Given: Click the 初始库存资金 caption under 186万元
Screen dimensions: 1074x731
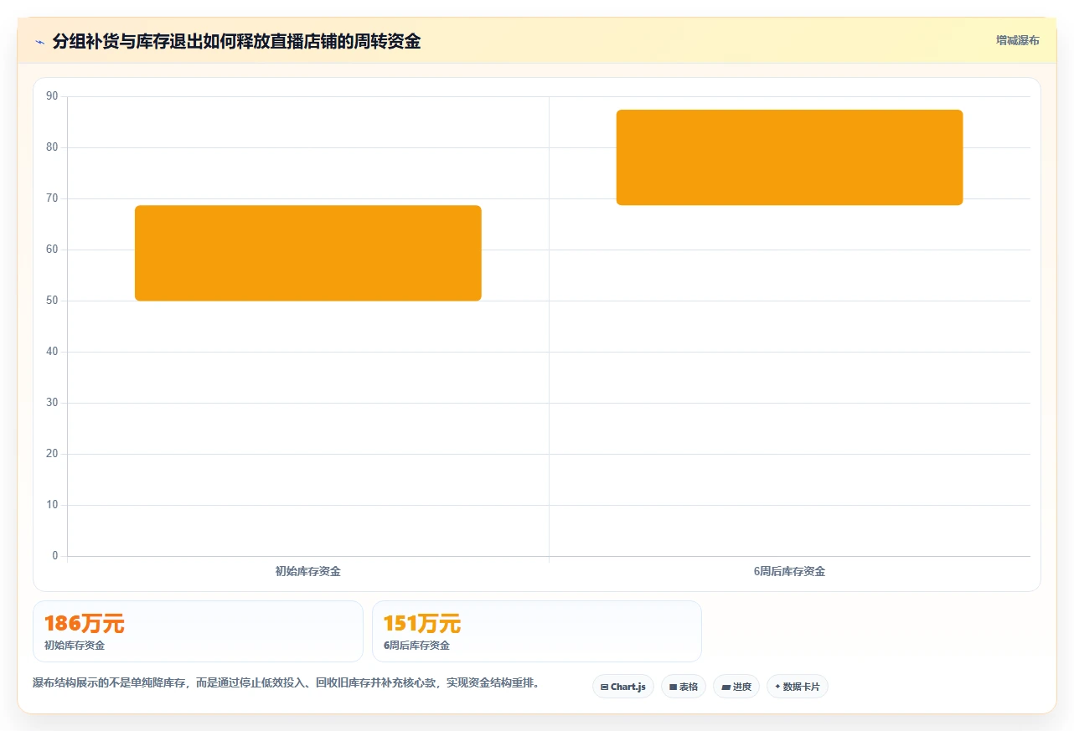Looking at the screenshot, I should (x=75, y=646).
